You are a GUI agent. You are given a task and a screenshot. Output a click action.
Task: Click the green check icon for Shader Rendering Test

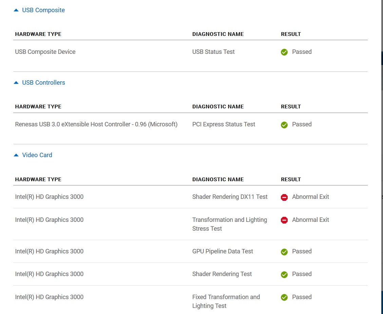click(284, 274)
